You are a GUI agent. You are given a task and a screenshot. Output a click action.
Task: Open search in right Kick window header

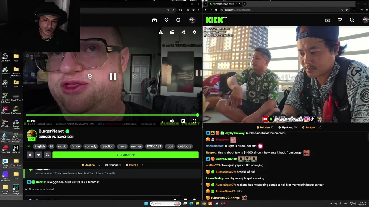click(x=352, y=20)
